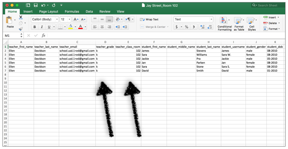Expand the font color arrow
This screenshot has height=149, width=288.
pos(85,27)
